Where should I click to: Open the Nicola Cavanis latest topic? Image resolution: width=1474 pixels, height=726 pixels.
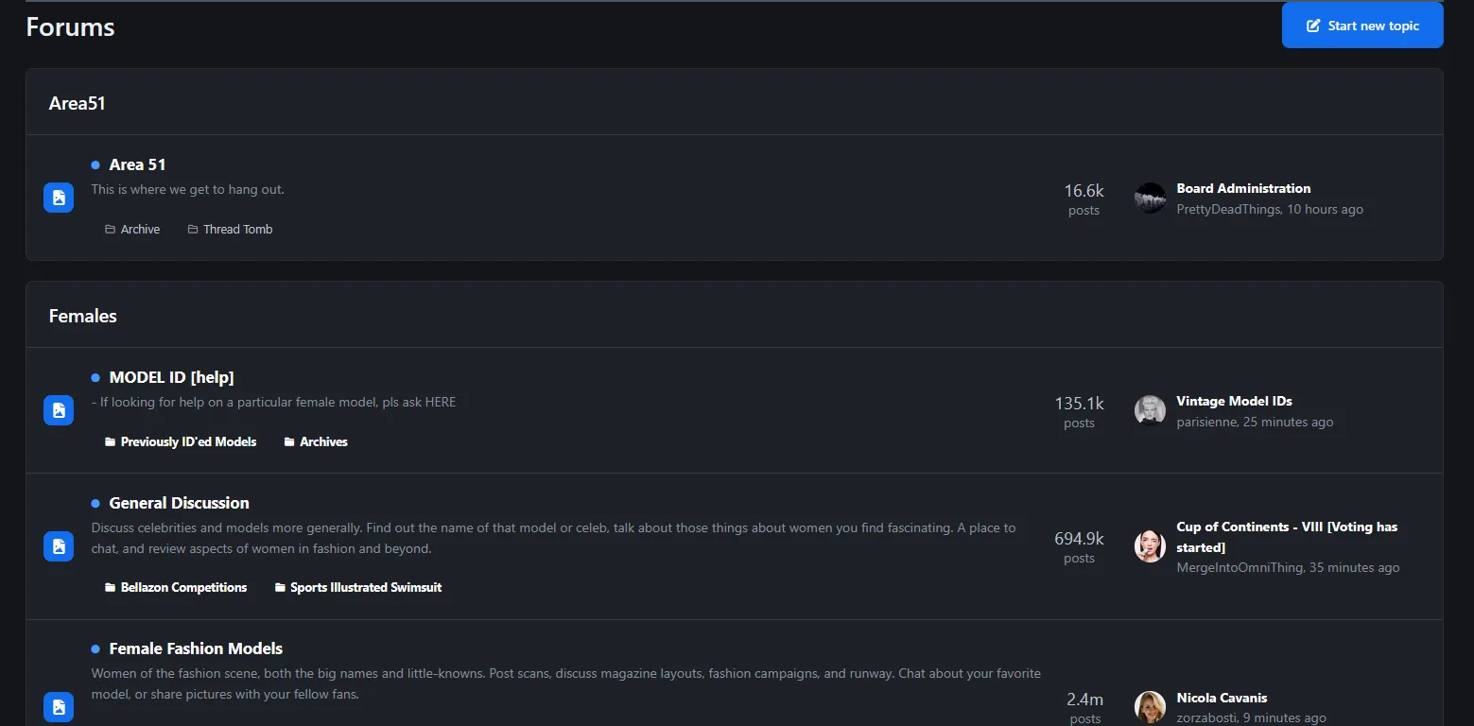(1222, 698)
